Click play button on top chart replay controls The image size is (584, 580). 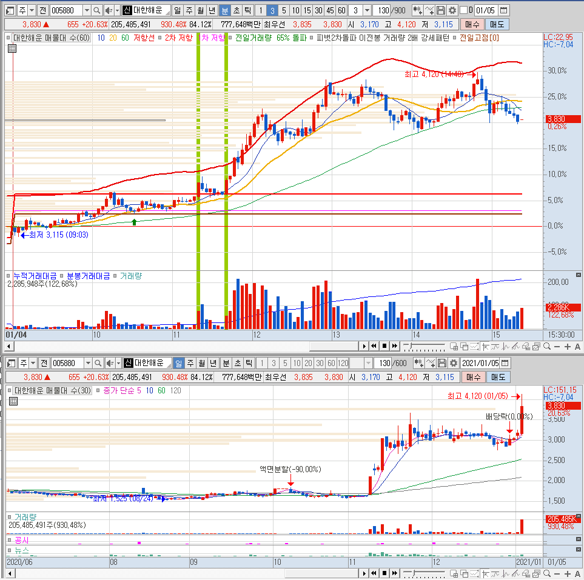pyautogui.click(x=364, y=347)
